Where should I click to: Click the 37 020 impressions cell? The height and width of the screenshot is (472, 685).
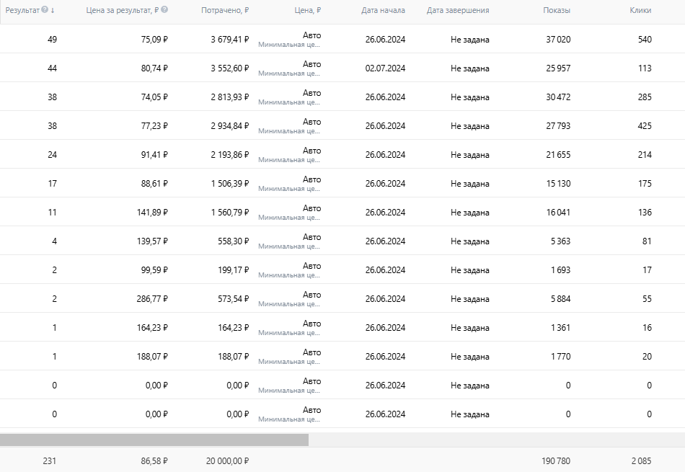click(x=558, y=40)
